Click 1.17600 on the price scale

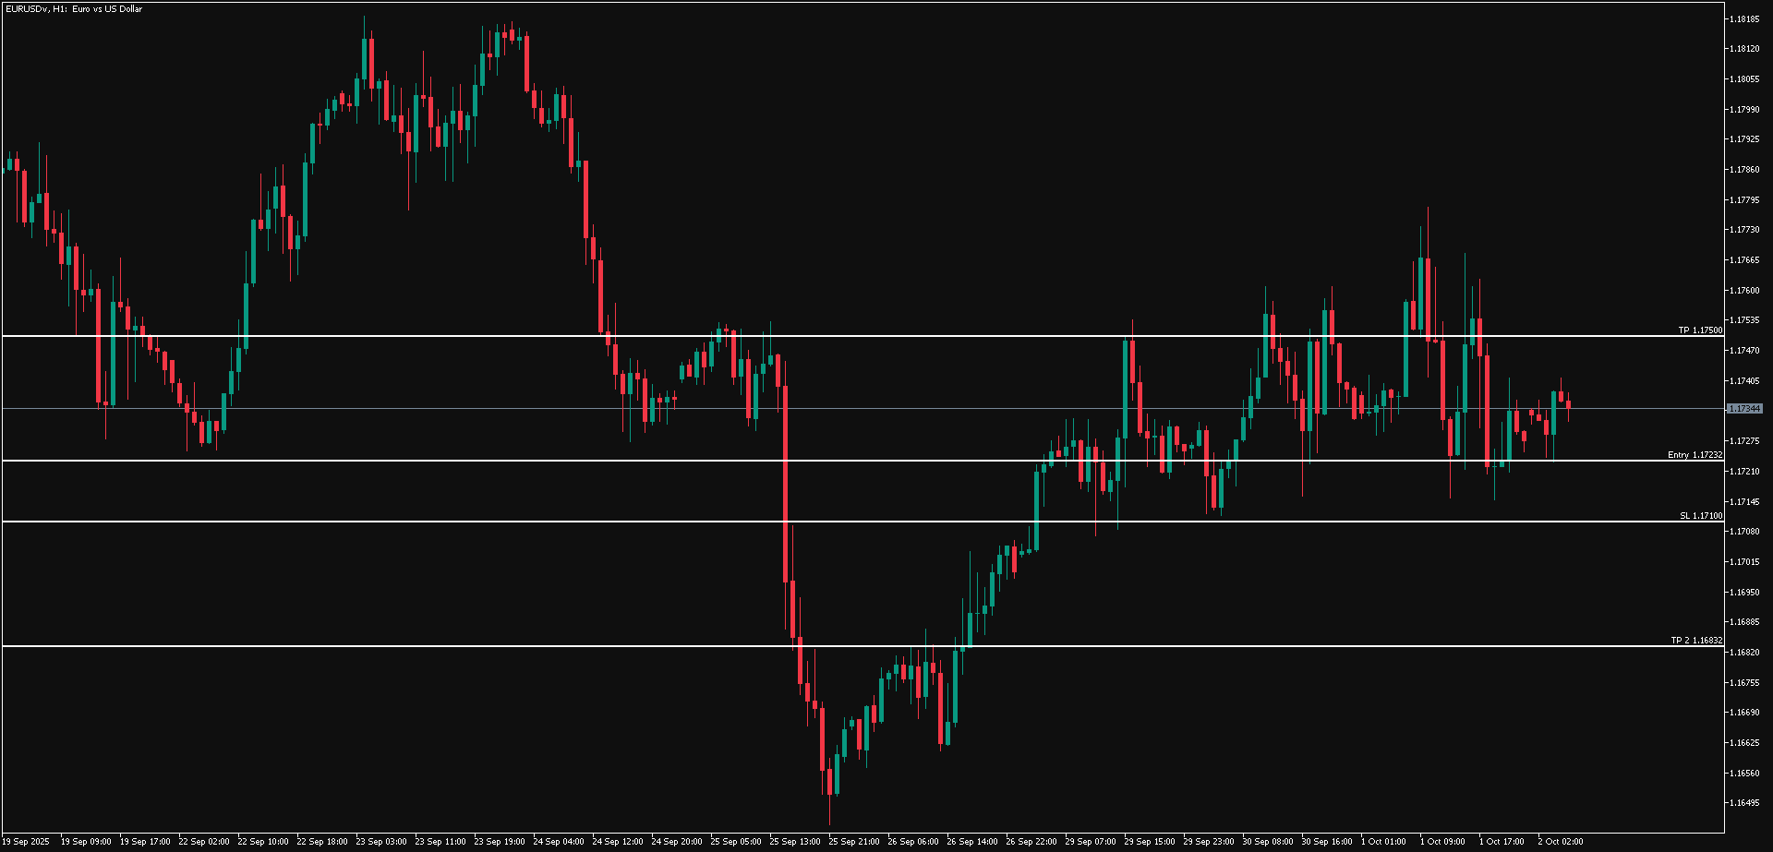pos(1744,290)
